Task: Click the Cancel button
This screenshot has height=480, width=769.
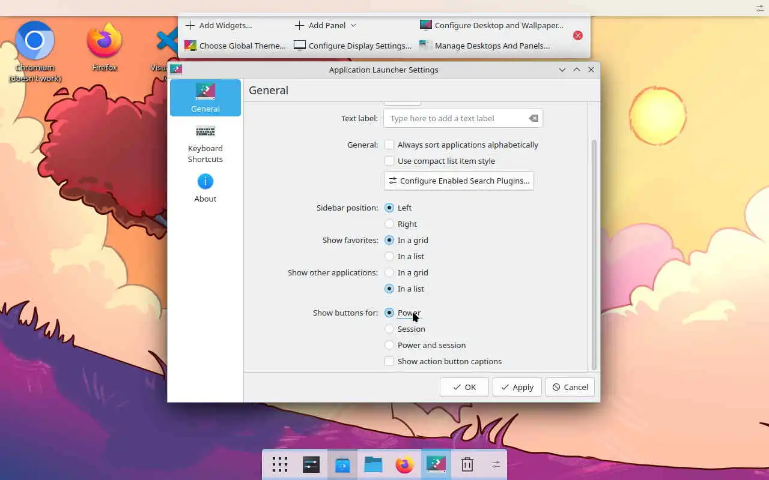Action: click(570, 387)
